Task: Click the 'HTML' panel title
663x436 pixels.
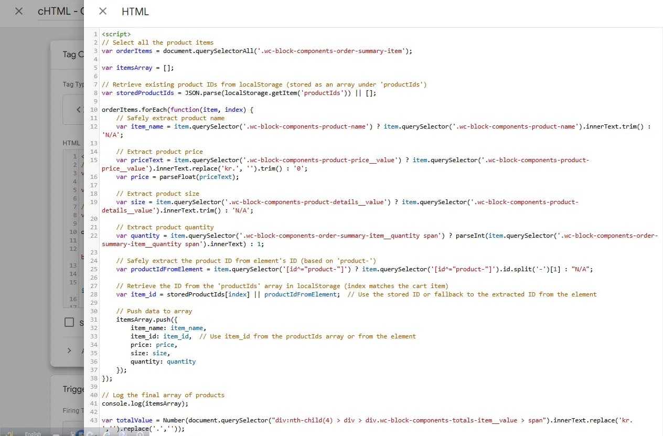Action: click(x=135, y=11)
